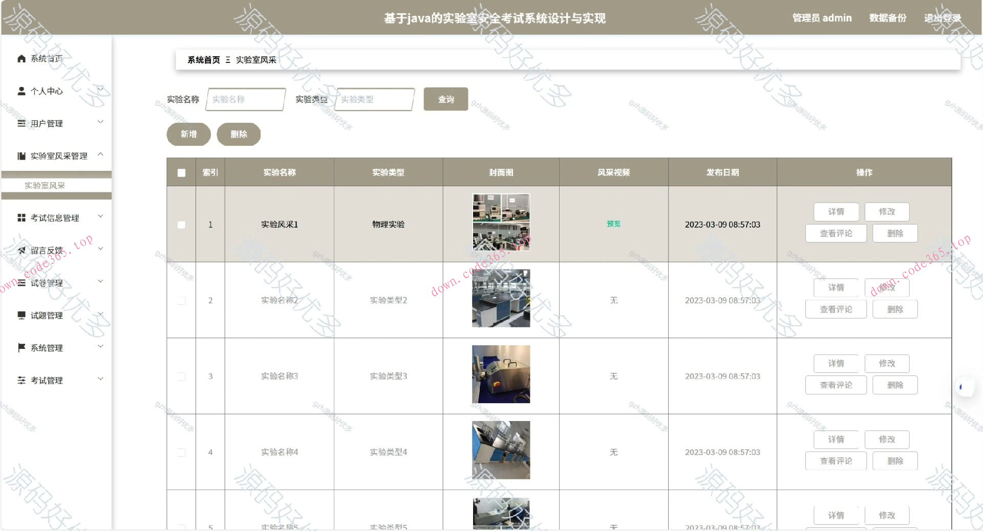Screen dimensions: 983x531
Task: Tick the checkbox for 实验名称3 row
Action: [x=181, y=376]
